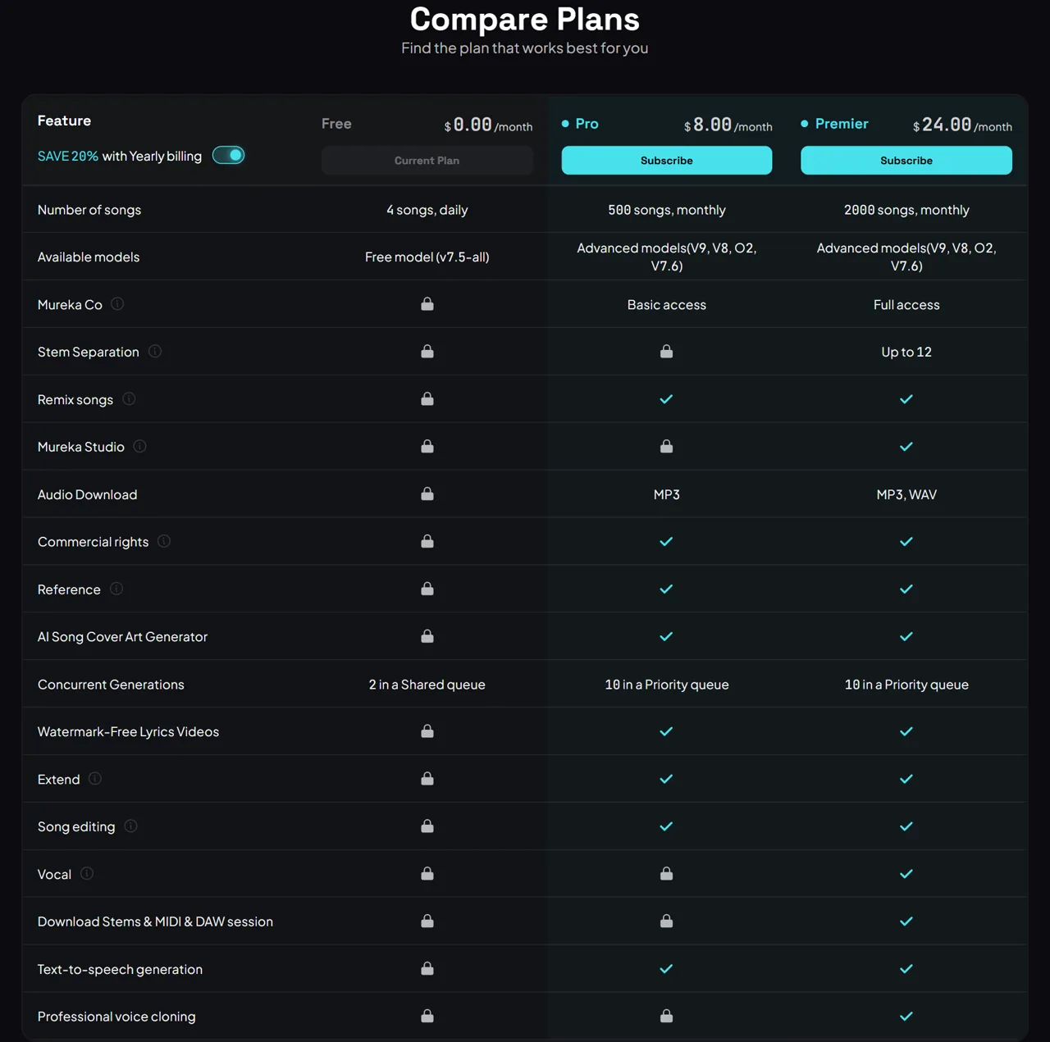Click the 'Basic access' cell for Mureka Co
The width and height of the screenshot is (1050, 1042).
(666, 305)
